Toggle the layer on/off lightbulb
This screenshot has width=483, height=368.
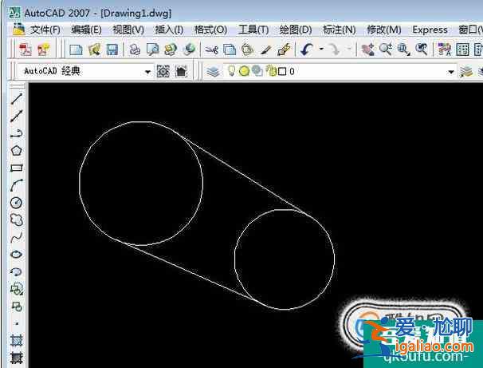(x=232, y=72)
